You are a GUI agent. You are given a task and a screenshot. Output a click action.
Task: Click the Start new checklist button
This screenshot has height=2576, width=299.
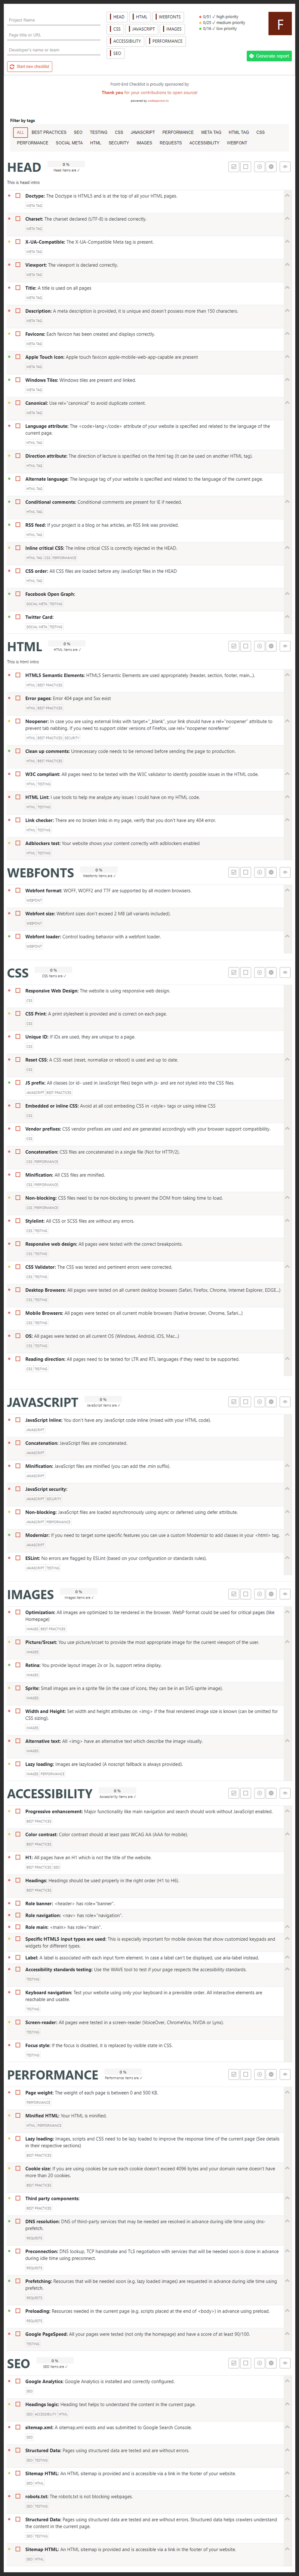click(30, 67)
